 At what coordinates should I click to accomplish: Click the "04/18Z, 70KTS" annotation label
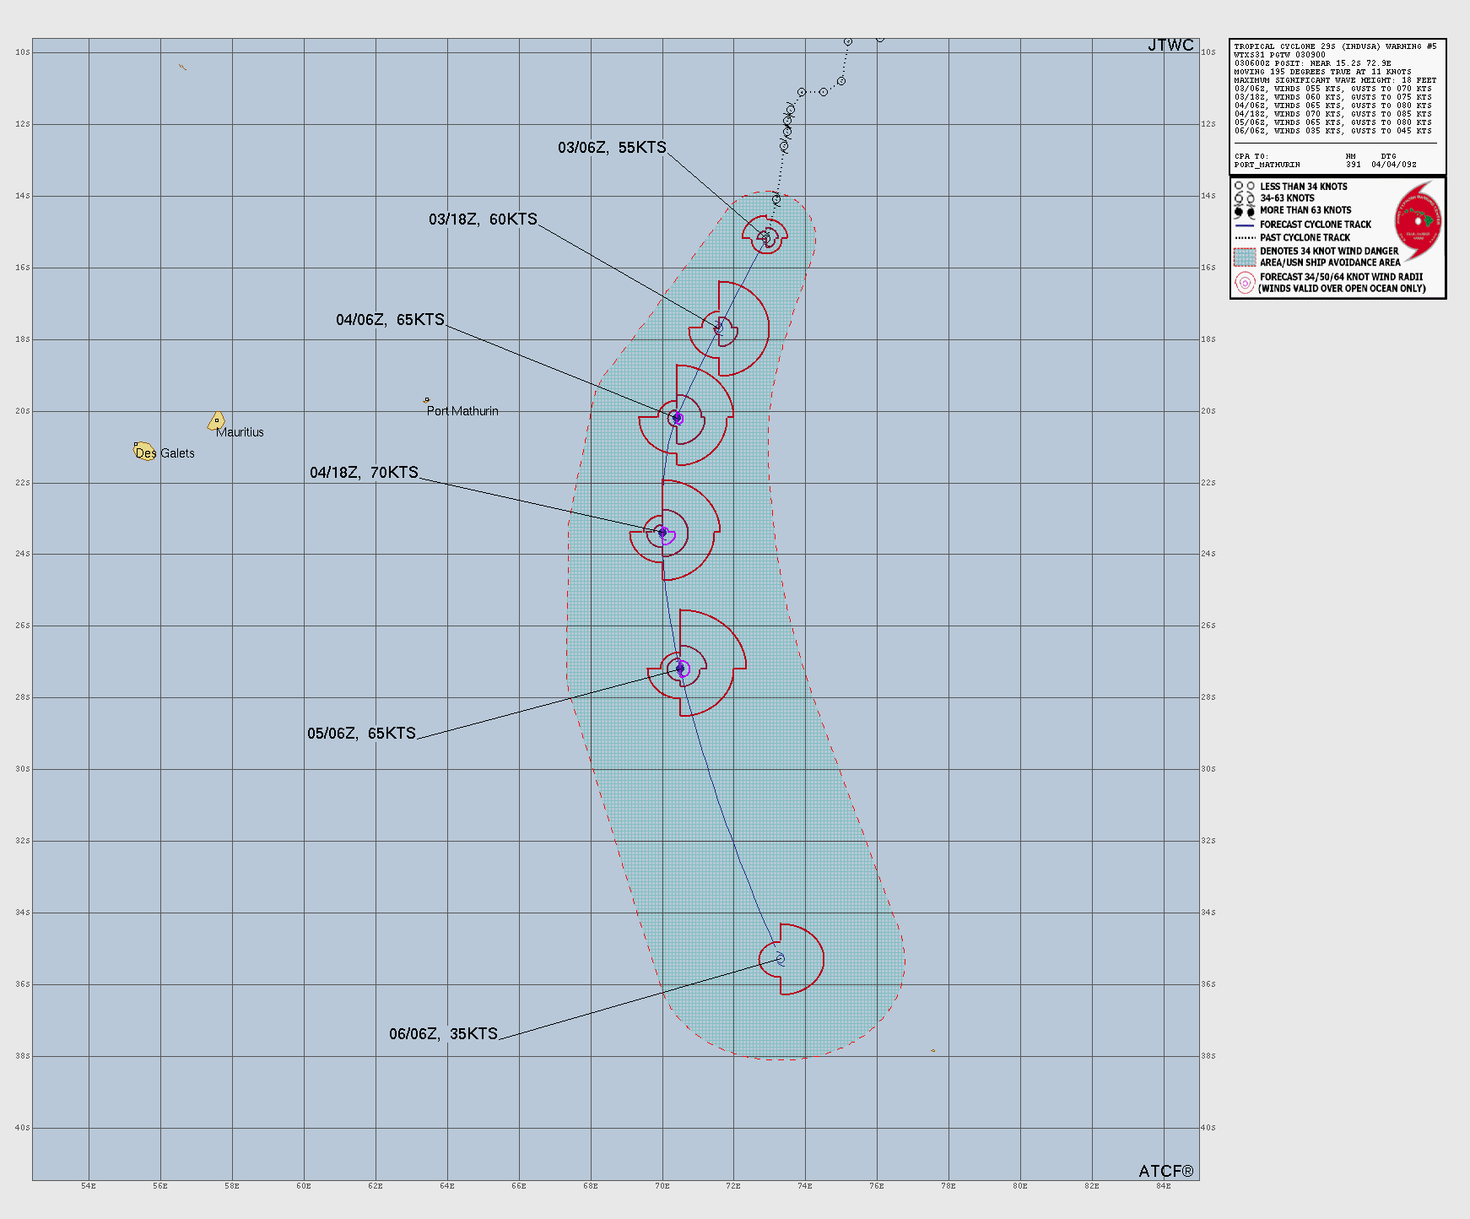click(x=365, y=472)
